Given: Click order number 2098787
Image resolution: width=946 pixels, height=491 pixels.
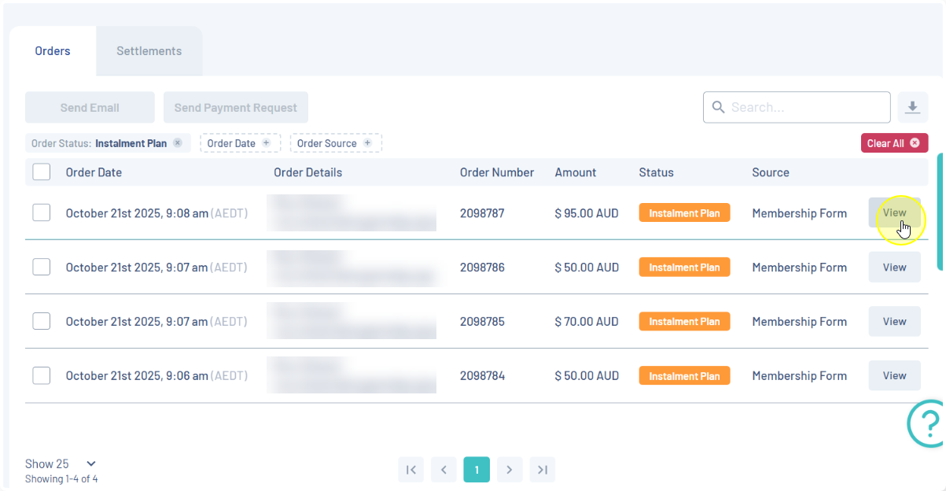Looking at the screenshot, I should tap(482, 212).
